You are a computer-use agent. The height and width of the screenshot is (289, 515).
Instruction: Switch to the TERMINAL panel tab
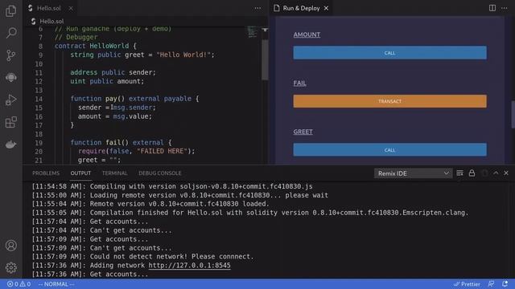click(x=114, y=173)
